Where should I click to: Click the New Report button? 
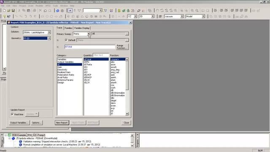(x=62, y=123)
